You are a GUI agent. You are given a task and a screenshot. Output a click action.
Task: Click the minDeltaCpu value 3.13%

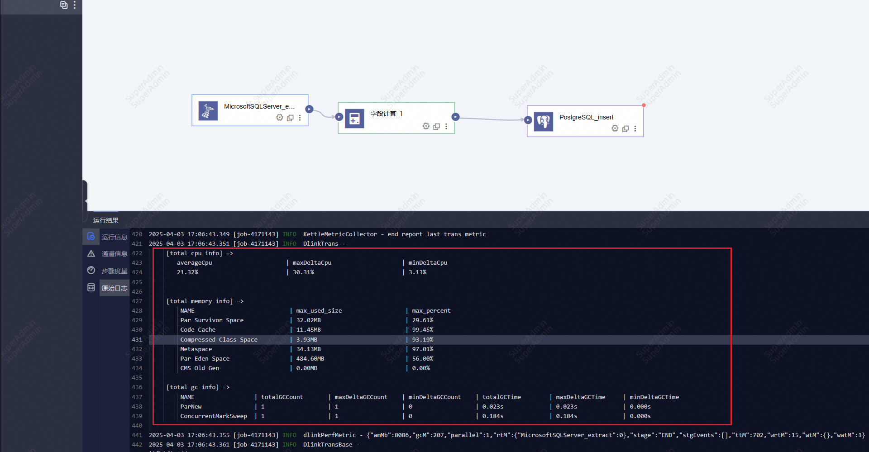[x=417, y=272]
